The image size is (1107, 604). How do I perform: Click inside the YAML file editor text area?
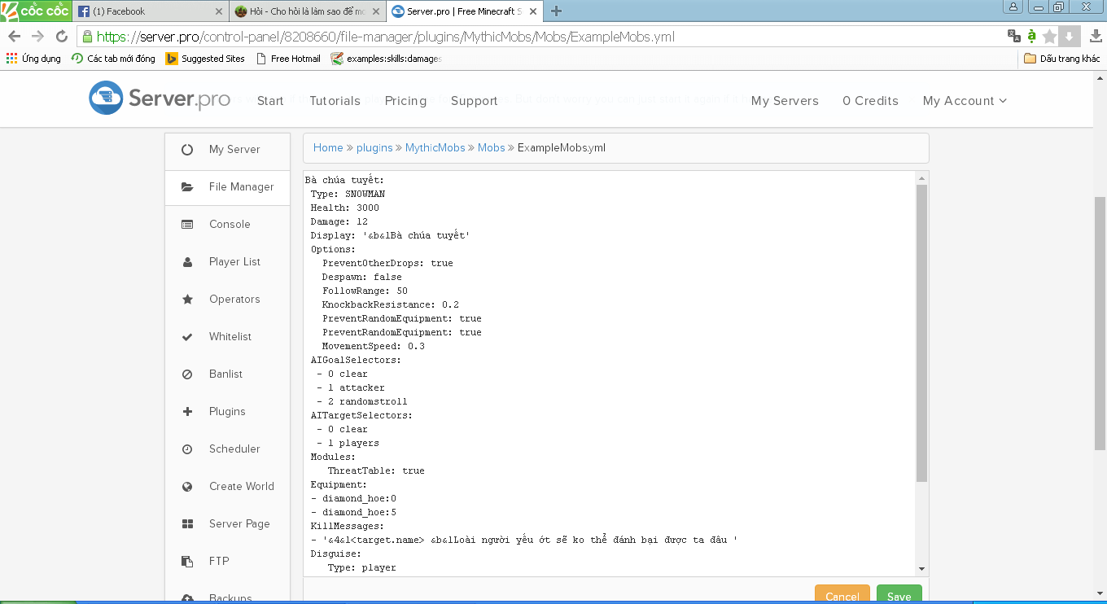click(x=610, y=373)
